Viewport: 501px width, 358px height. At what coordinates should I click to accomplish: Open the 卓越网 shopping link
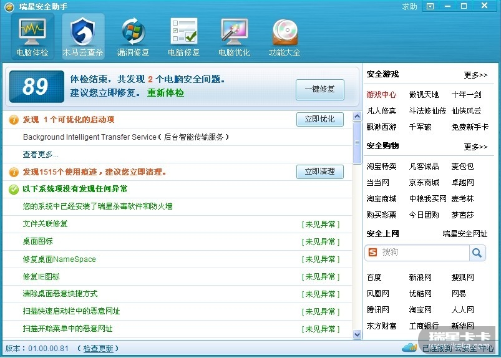pos(463,183)
